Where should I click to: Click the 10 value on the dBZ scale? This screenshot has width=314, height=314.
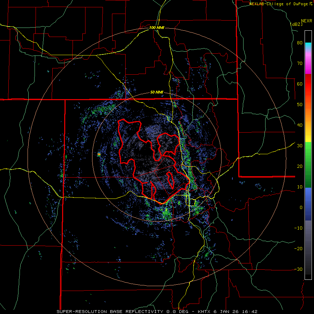300,187
